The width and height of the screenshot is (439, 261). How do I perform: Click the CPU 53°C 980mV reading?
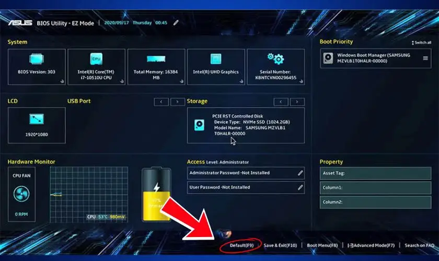[106, 217]
